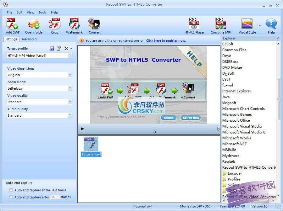Click the Profiles folder icon
This screenshot has height=211, width=283.
[x=224, y=179]
